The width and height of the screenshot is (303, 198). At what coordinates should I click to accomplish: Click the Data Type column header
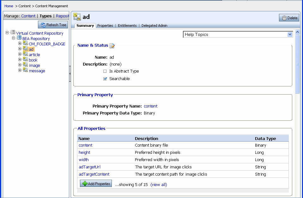(x=265, y=139)
